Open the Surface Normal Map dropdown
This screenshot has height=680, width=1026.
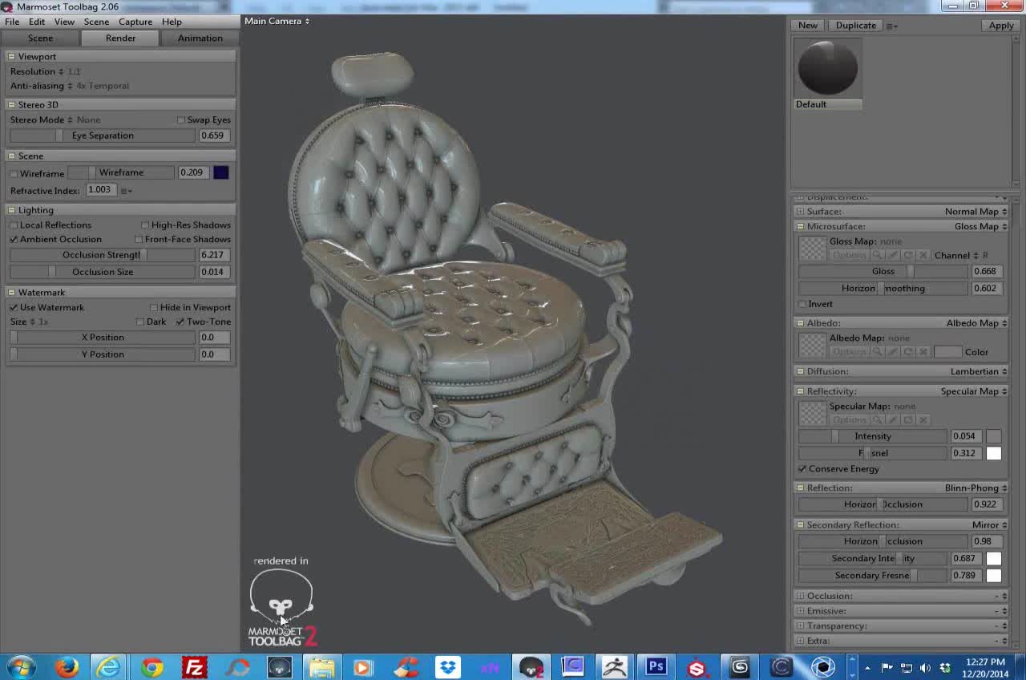pos(976,212)
